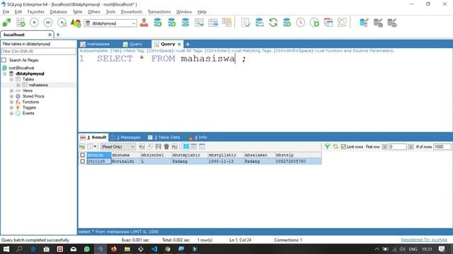Switch to the 4 Info tab
The height and width of the screenshot is (254, 453).
198,138
